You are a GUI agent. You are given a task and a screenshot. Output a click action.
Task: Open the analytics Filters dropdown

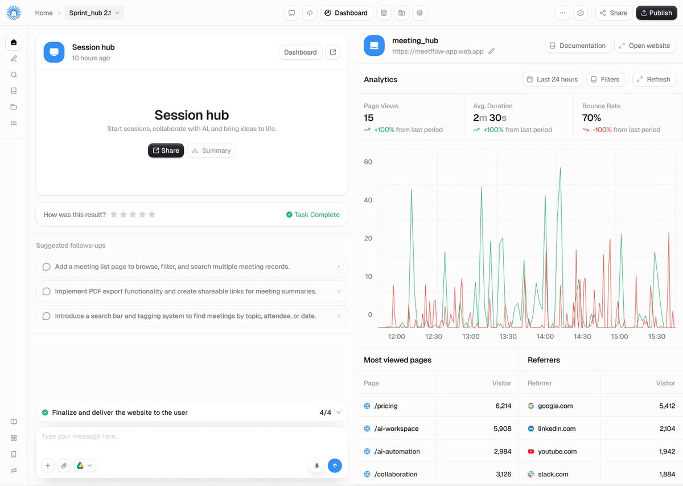605,79
